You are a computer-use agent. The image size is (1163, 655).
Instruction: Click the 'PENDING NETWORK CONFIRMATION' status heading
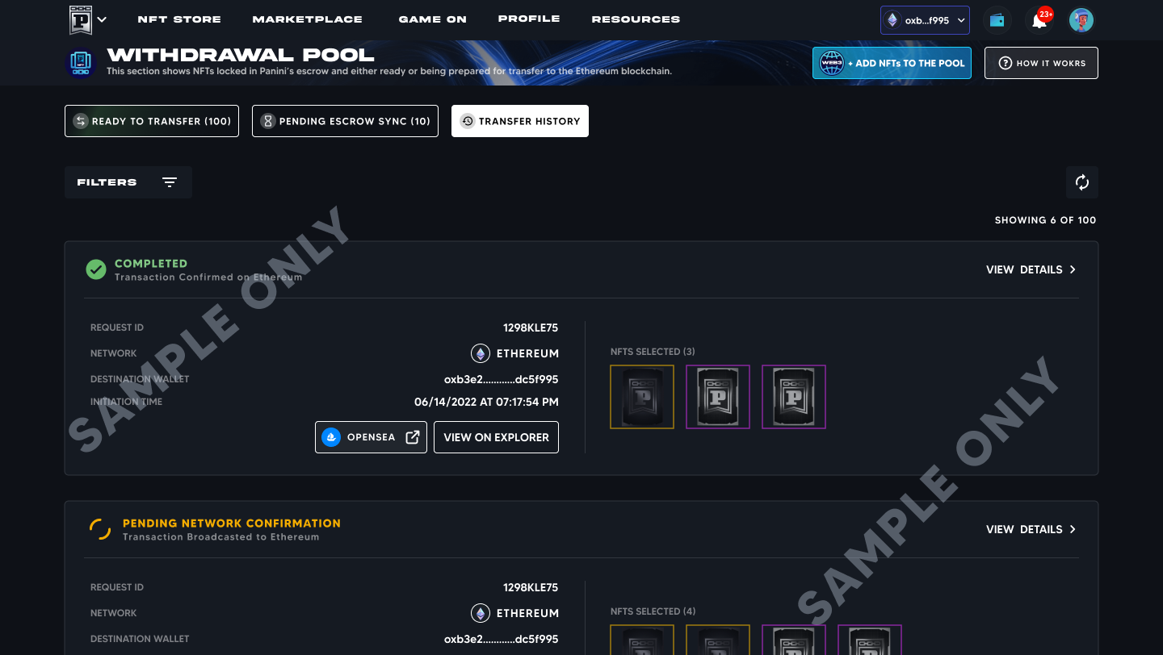point(232,524)
